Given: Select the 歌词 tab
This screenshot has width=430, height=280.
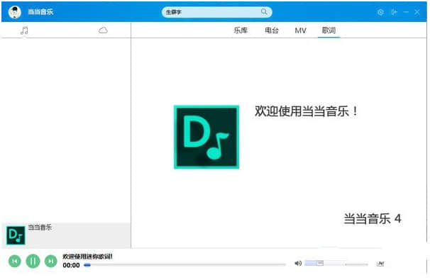Looking at the screenshot, I should tap(329, 30).
